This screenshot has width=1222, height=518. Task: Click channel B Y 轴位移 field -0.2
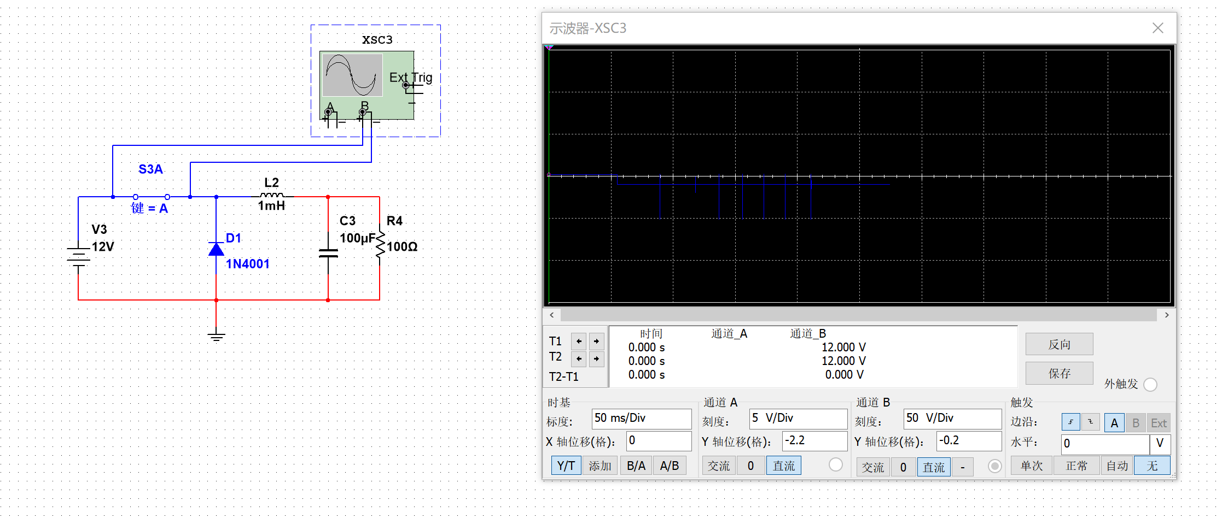point(969,441)
